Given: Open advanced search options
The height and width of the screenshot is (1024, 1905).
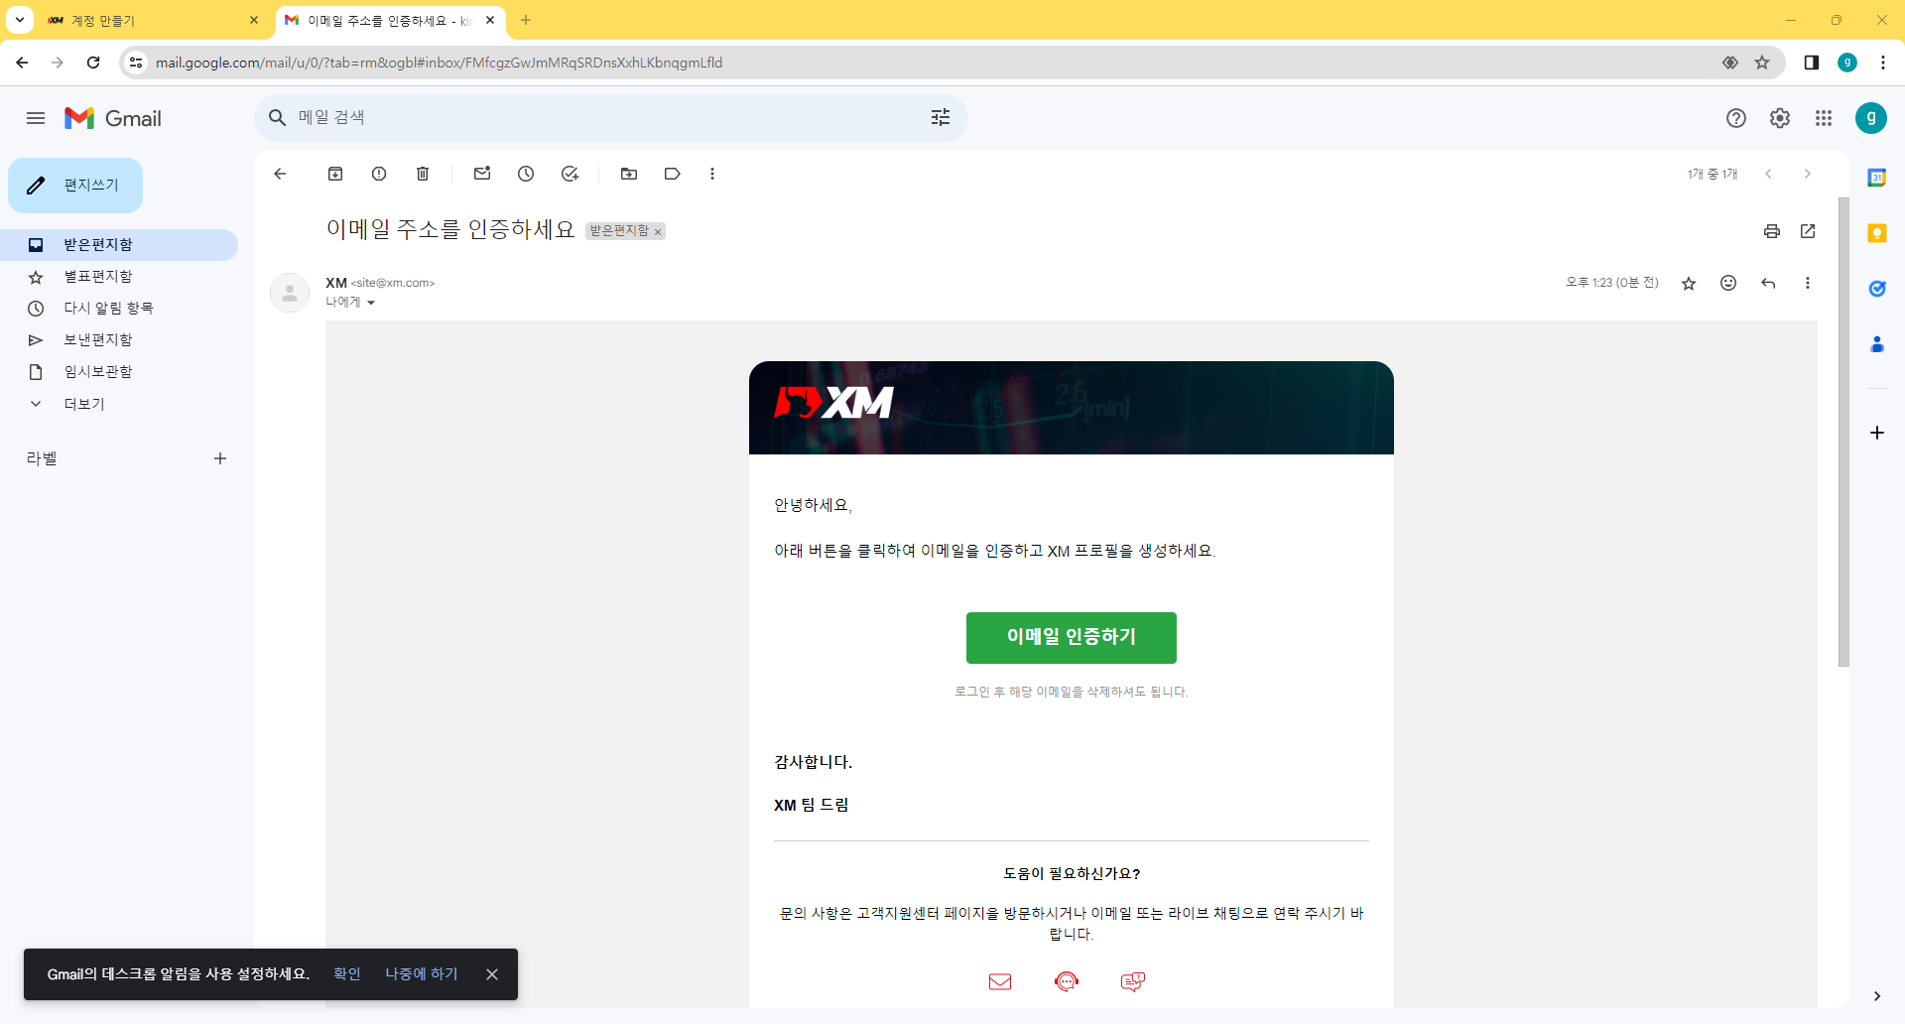Looking at the screenshot, I should click(x=941, y=117).
